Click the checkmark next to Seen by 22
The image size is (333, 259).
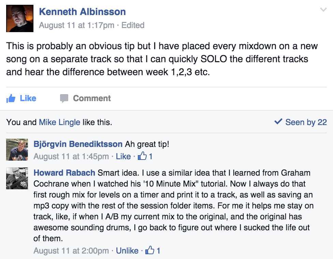point(278,122)
